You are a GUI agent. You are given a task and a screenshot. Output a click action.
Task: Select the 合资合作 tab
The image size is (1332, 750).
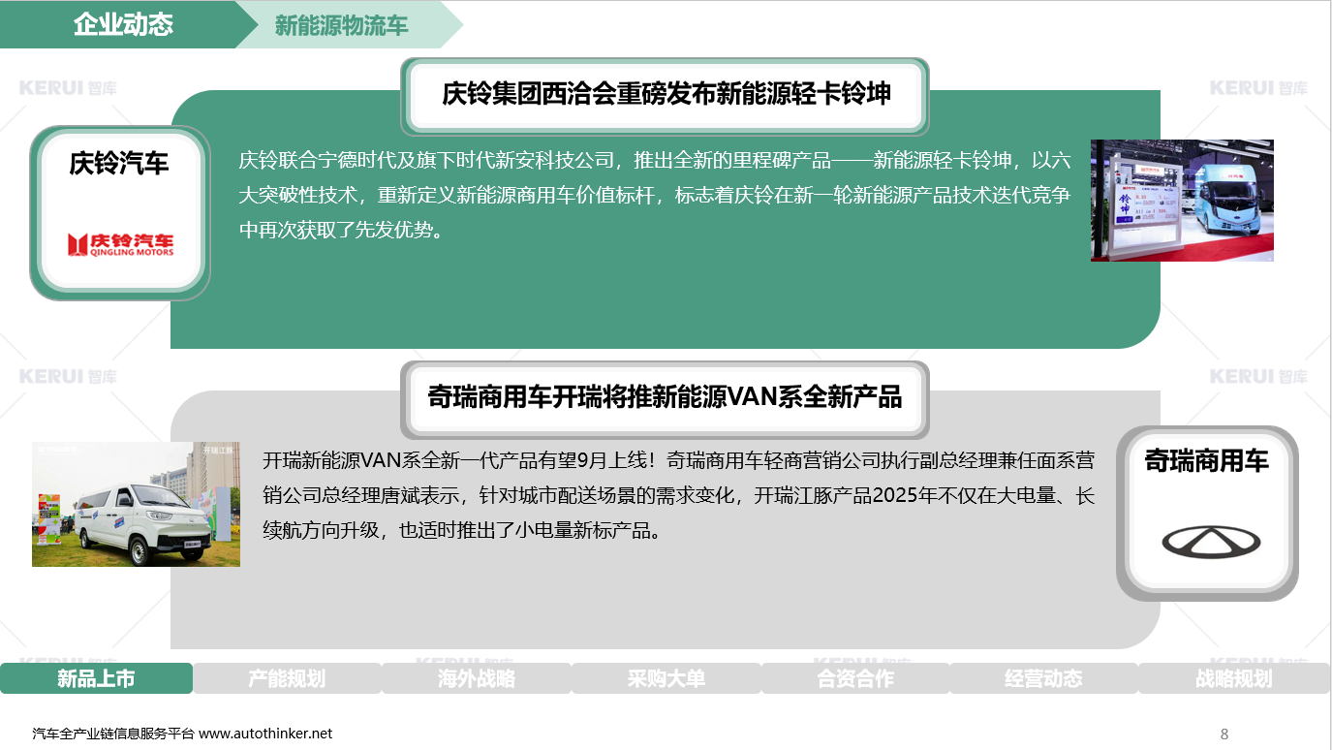click(x=855, y=678)
